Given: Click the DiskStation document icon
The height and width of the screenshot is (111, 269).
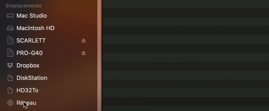Looking at the screenshot, I should coord(10,78).
